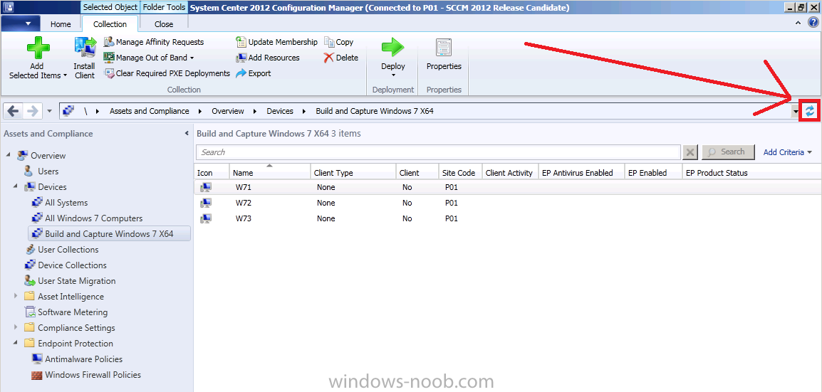Sort by the Name column header
Image resolution: width=822 pixels, height=392 pixels.
click(x=269, y=172)
